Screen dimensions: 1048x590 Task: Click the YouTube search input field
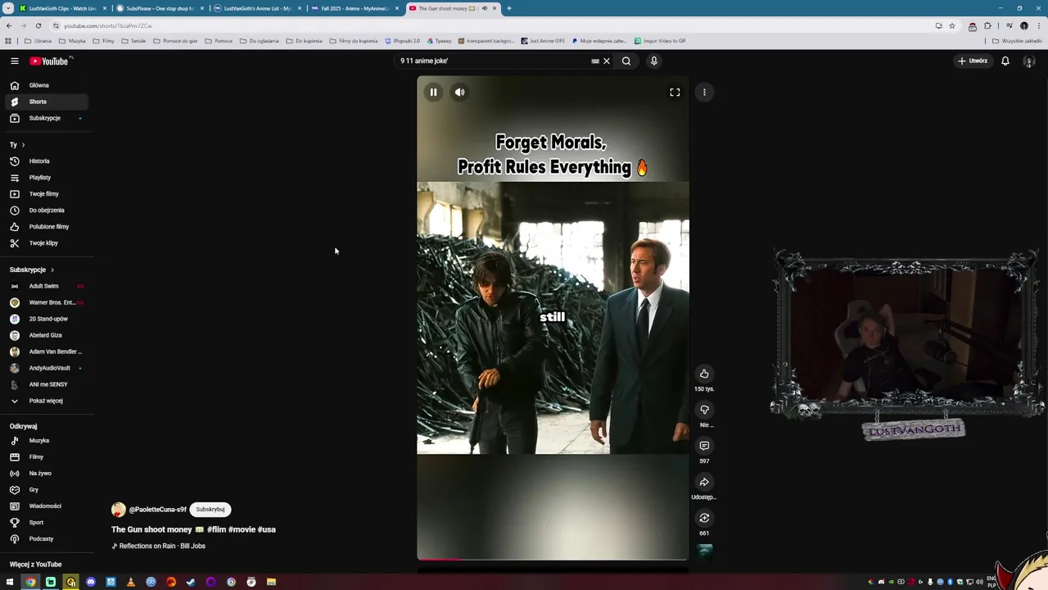click(x=491, y=61)
